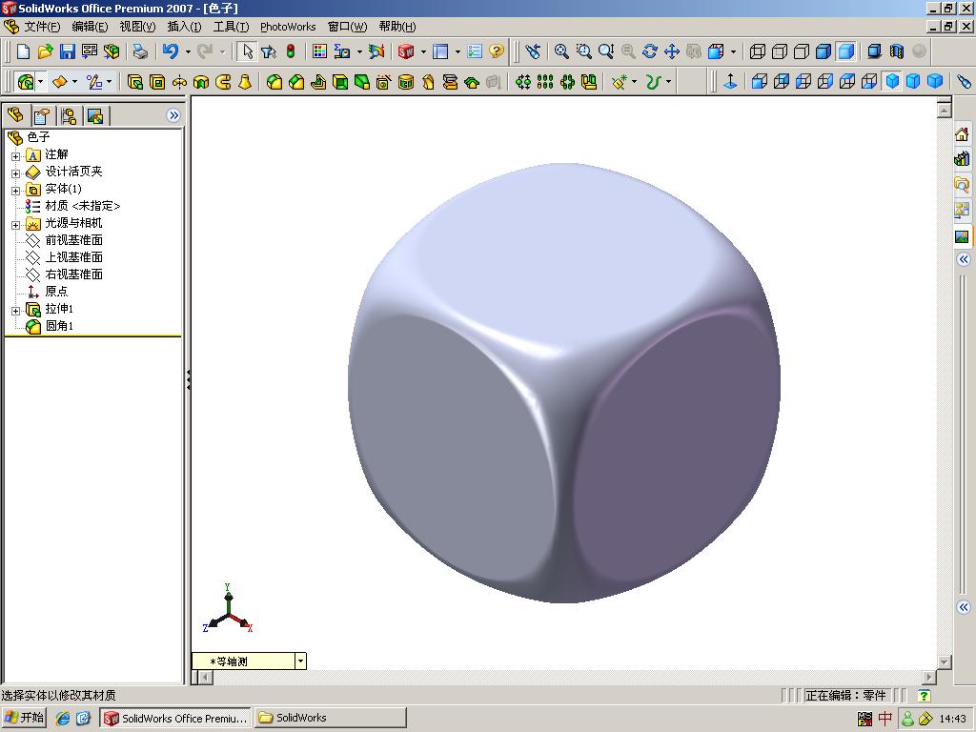Open the task pane home icon
The height and width of the screenshot is (732, 976).
pos(962,133)
